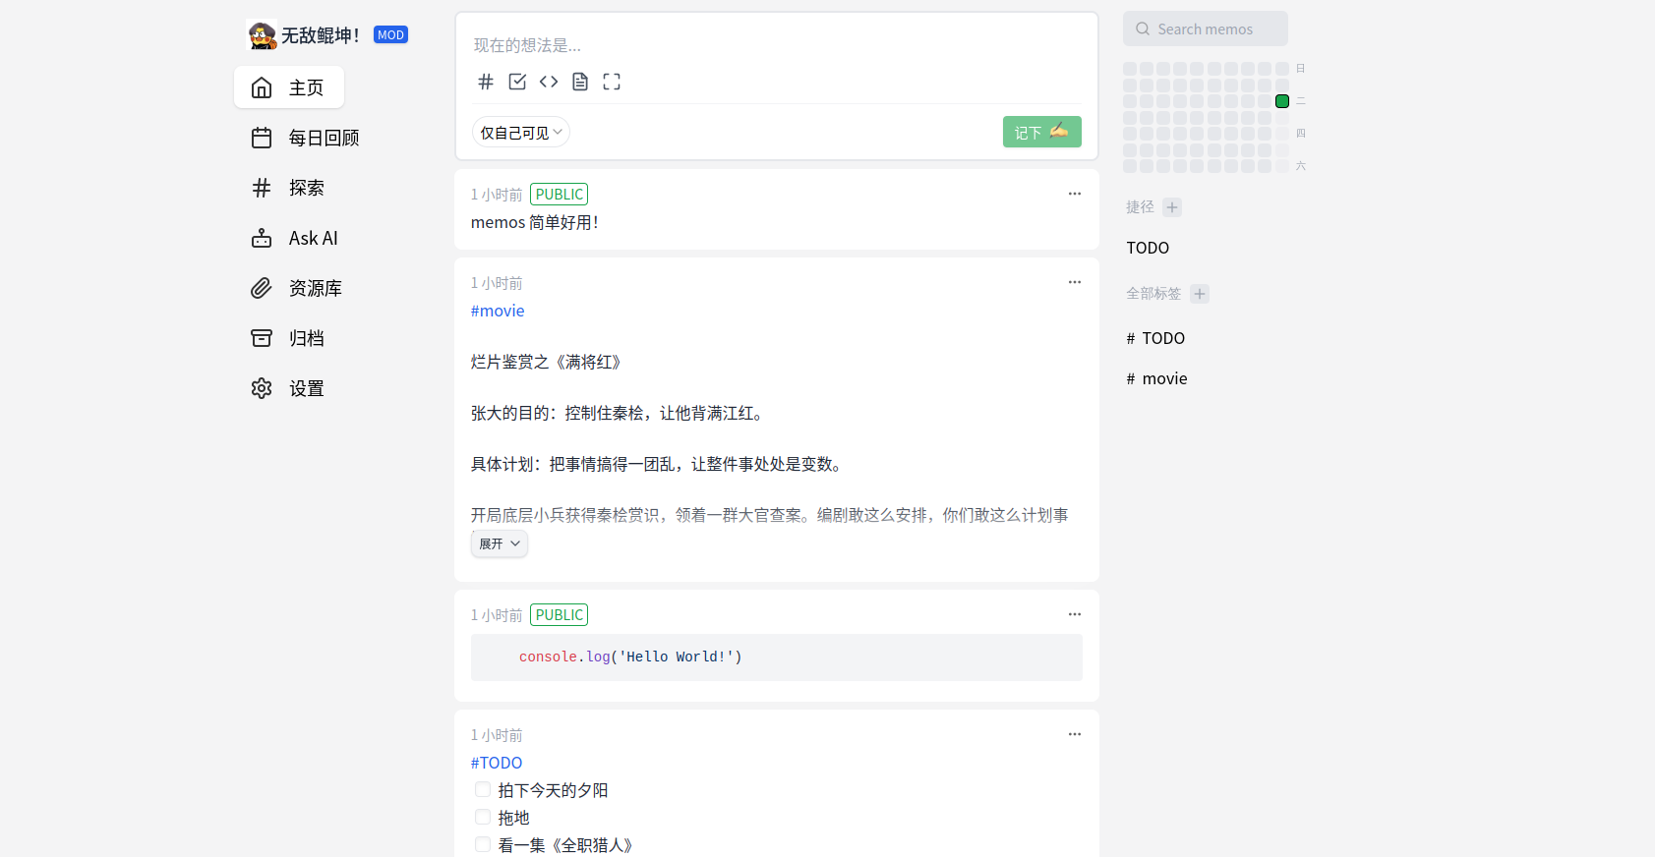Focus the 现在的想法是... memo editor
Image resolution: width=1655 pixels, height=857 pixels.
tap(777, 45)
